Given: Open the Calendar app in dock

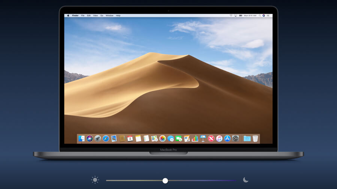Looking at the screenshot, I should click(x=130, y=139).
